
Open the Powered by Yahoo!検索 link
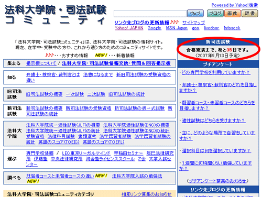(x=235, y=5)
